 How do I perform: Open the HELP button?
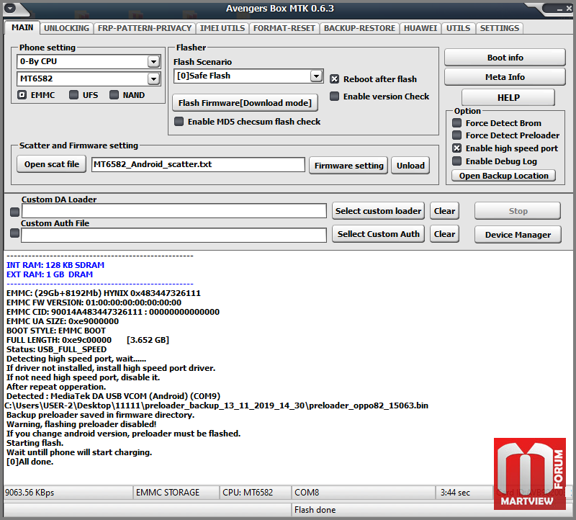pos(508,97)
